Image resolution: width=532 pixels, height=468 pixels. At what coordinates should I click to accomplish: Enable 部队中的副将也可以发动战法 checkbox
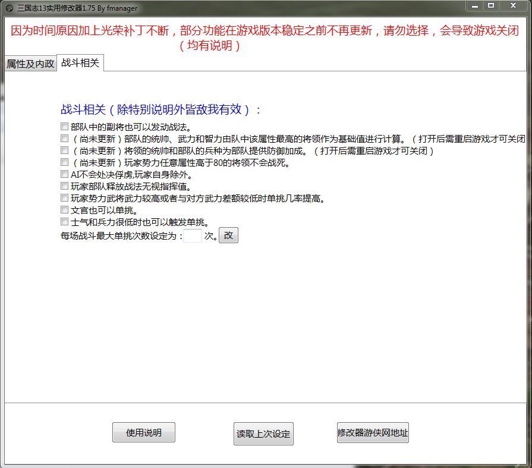pyautogui.click(x=64, y=127)
